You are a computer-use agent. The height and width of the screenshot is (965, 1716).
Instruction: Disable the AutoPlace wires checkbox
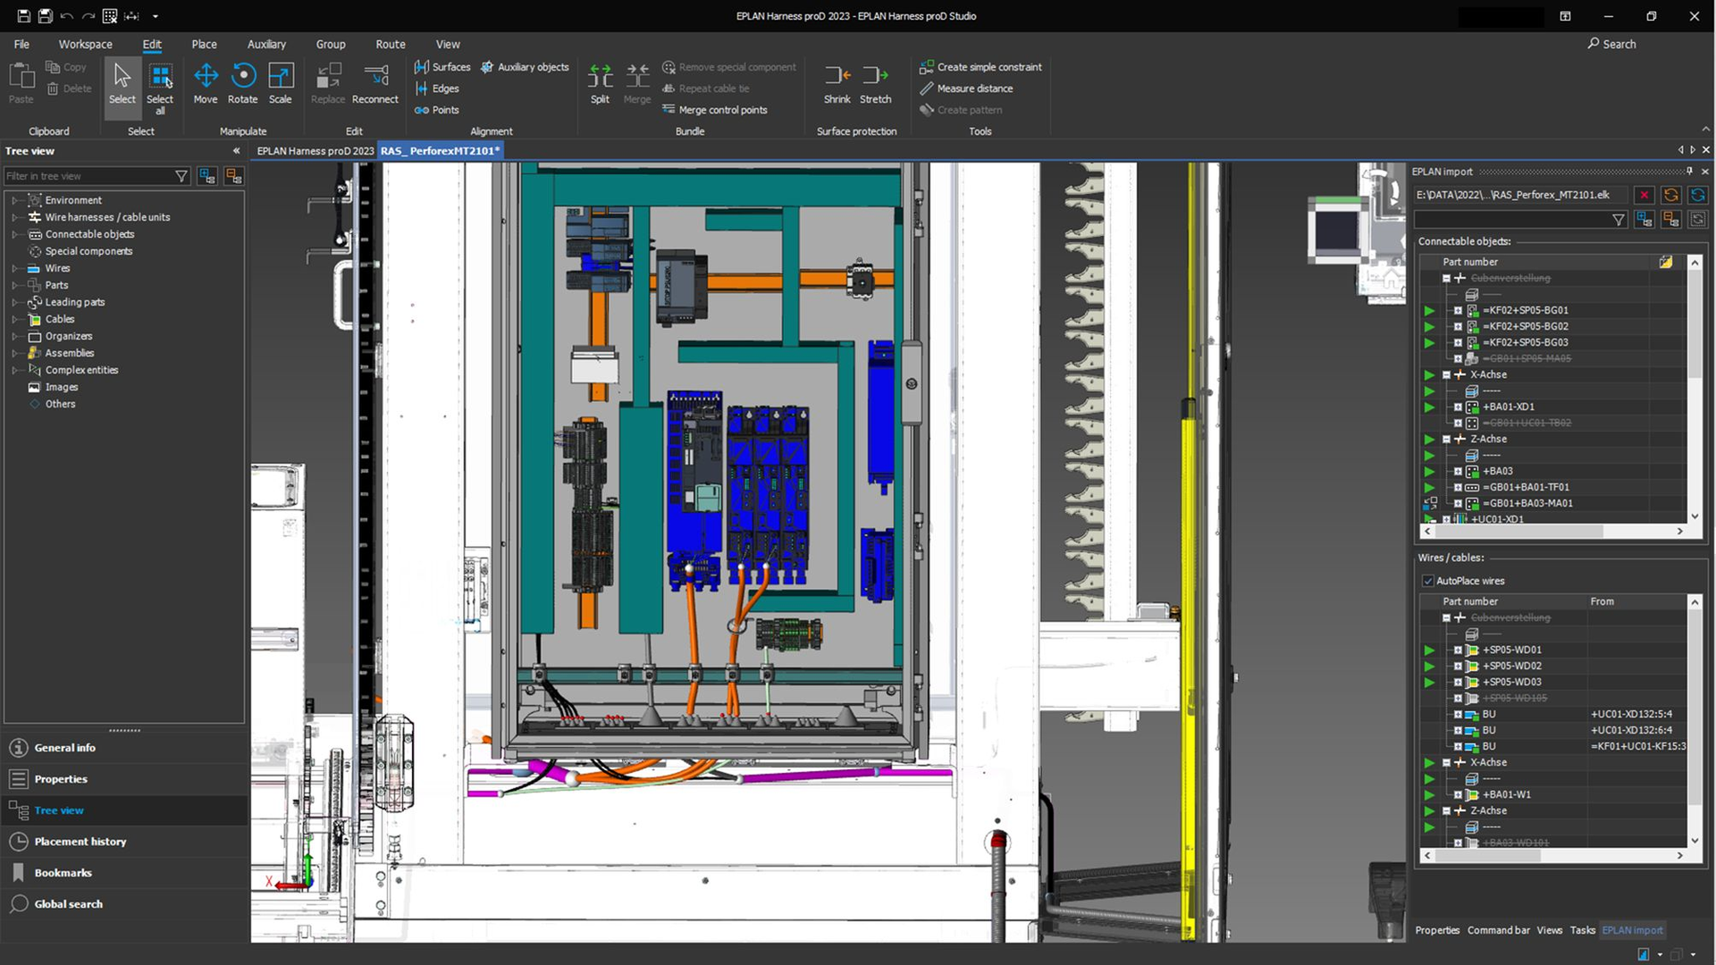pyautogui.click(x=1428, y=581)
